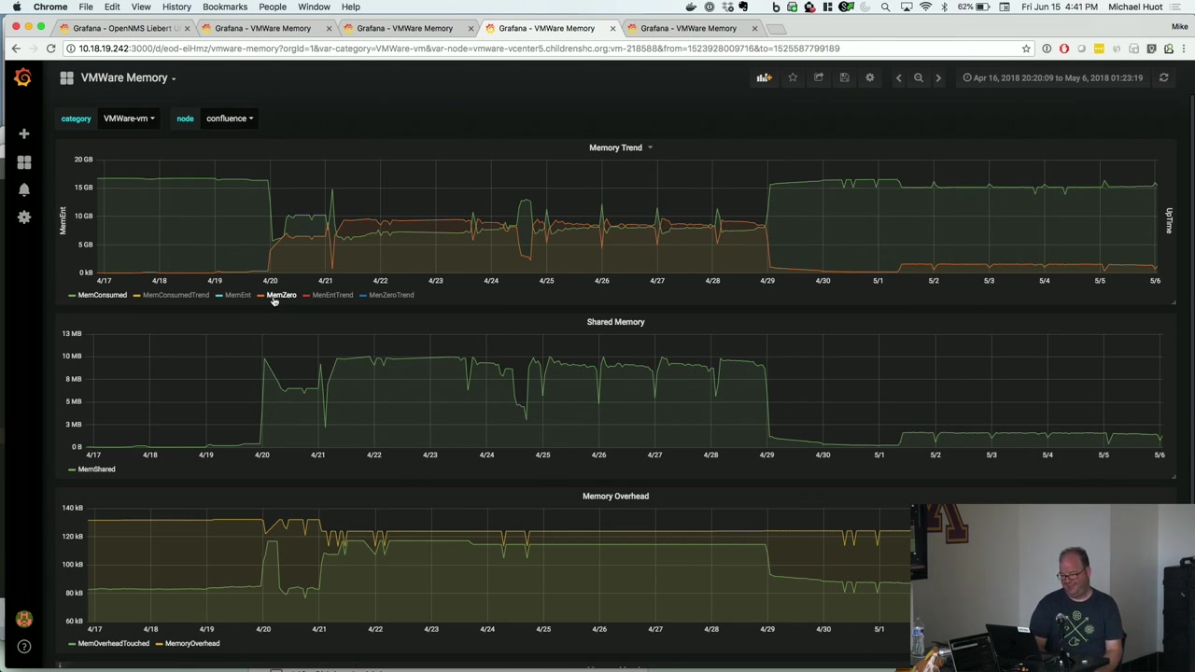The height and width of the screenshot is (672, 1195).
Task: Click the Add panel icon
Action: coord(765,77)
